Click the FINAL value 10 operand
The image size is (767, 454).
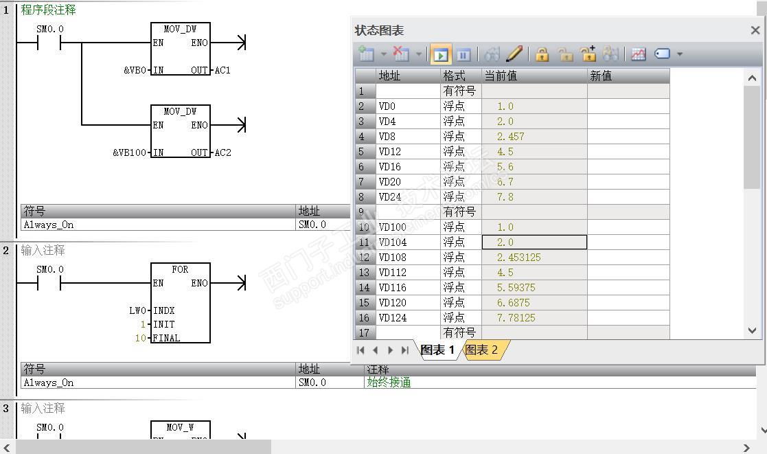coord(140,338)
